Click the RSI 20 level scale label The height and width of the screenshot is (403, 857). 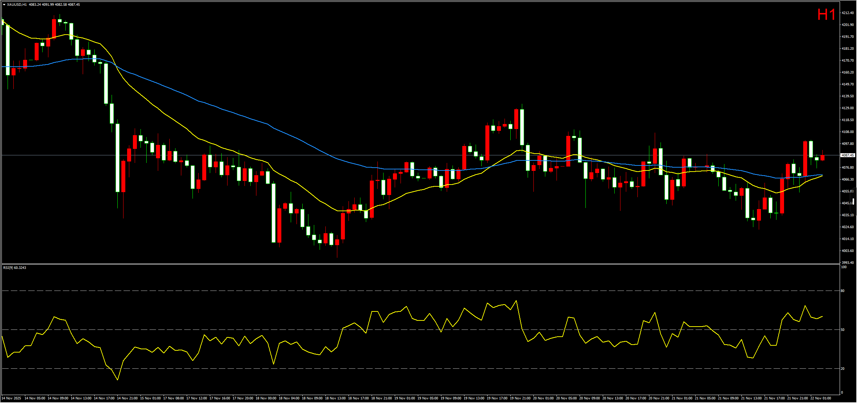(843, 368)
